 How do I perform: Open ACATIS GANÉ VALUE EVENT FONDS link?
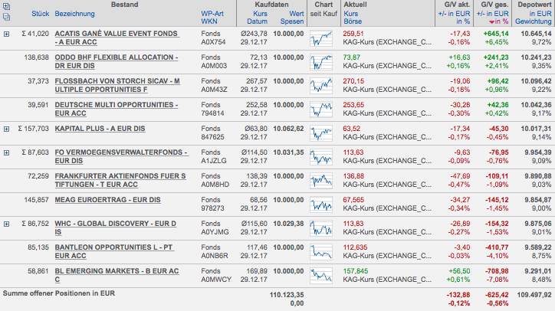click(117, 38)
